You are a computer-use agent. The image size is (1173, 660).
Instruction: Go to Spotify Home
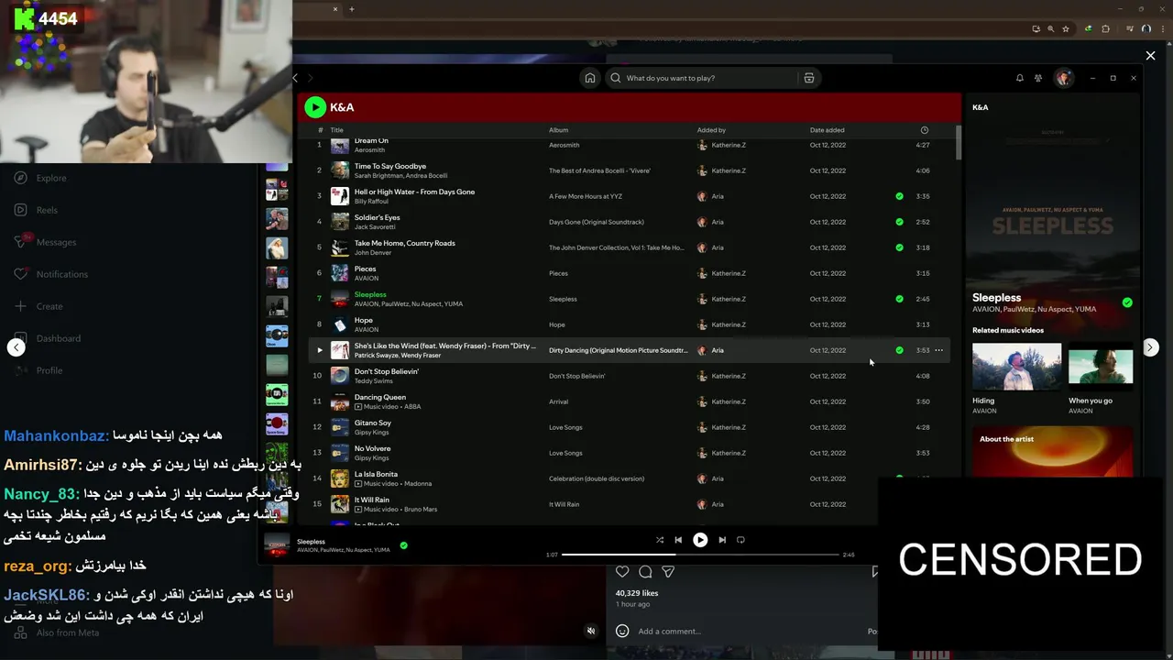(x=590, y=78)
